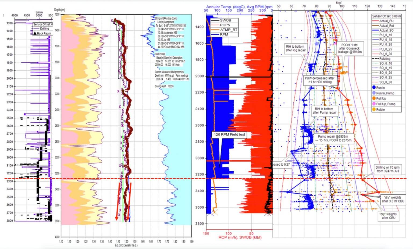Click the Rotate yellow dot marker
This screenshot has width=413, height=249.
374,109
